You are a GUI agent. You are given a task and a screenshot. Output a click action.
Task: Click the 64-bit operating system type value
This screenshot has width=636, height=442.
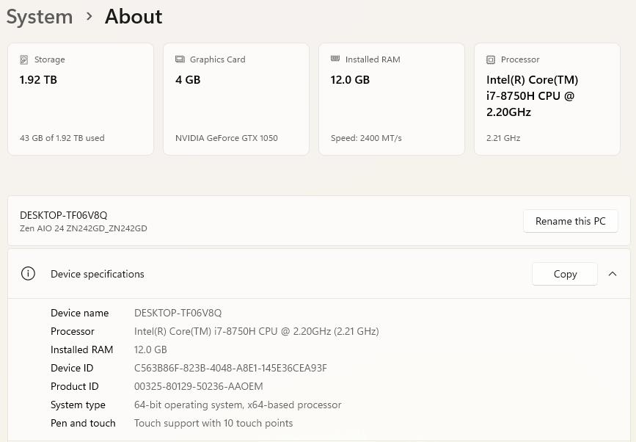(238, 405)
